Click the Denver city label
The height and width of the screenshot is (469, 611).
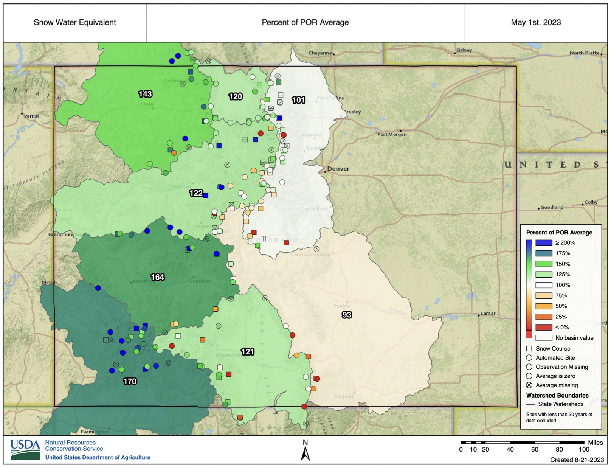pyautogui.click(x=338, y=169)
